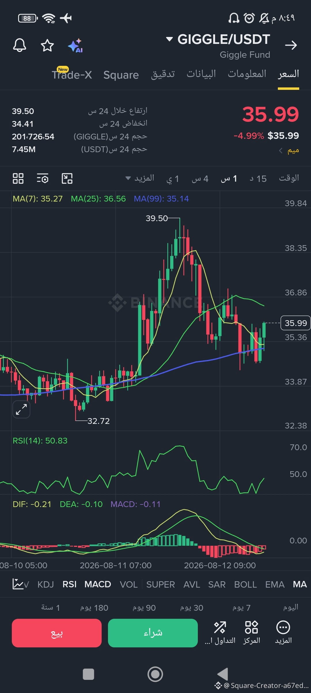The image size is (311, 693).
Task: Select the 7 يوم performance range
Action: tap(241, 608)
